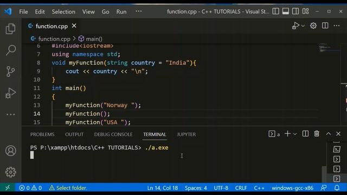347x195 pixels.
Task: Close the bottom panel
Action: coord(338,134)
